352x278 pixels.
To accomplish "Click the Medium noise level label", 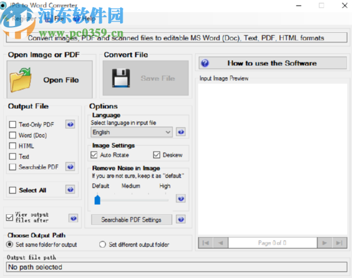I will 131,186.
